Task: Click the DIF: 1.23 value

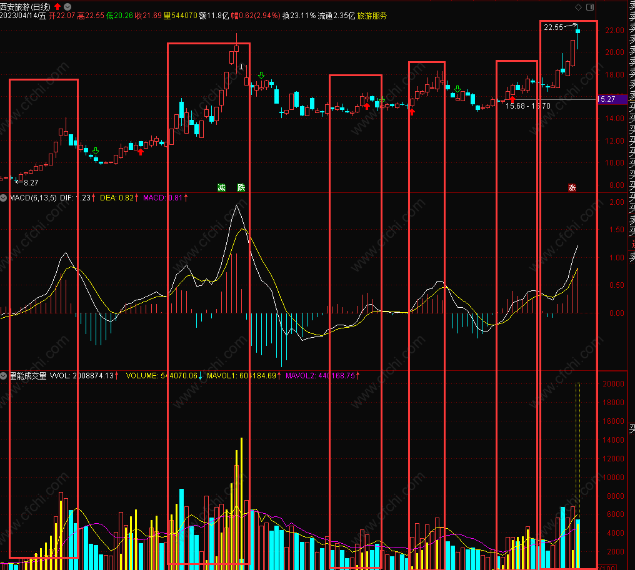Action: 76,198
